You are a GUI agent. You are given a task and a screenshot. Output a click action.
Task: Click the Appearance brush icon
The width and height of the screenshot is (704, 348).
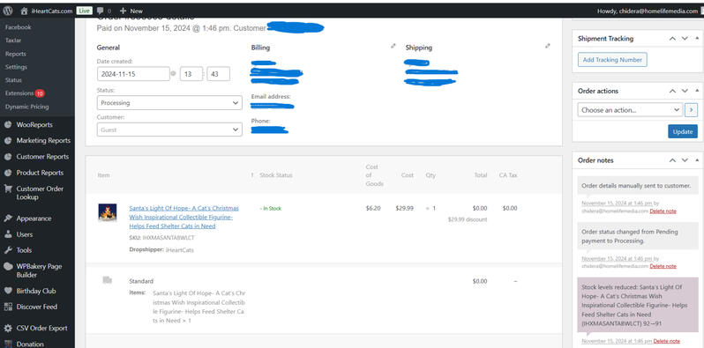pos(8,218)
